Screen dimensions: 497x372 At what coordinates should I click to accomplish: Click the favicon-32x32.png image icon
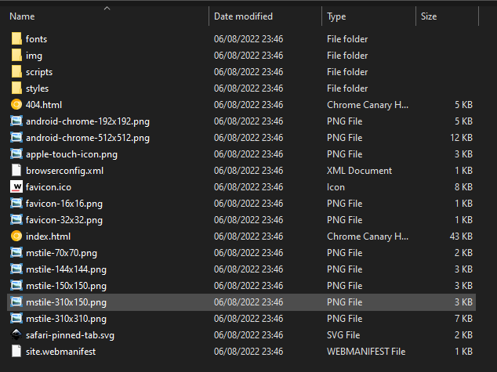(x=16, y=220)
